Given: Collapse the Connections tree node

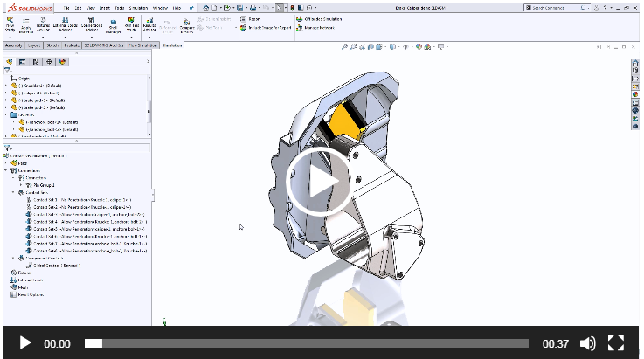Looking at the screenshot, I should (6, 170).
